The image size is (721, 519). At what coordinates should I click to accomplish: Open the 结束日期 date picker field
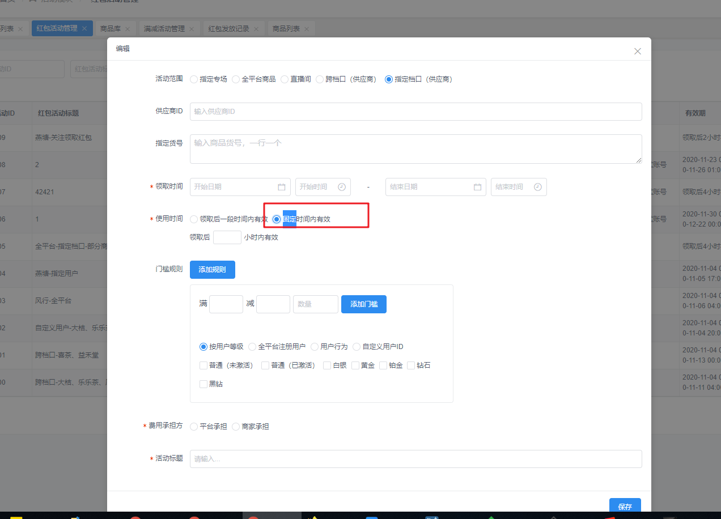click(x=436, y=187)
